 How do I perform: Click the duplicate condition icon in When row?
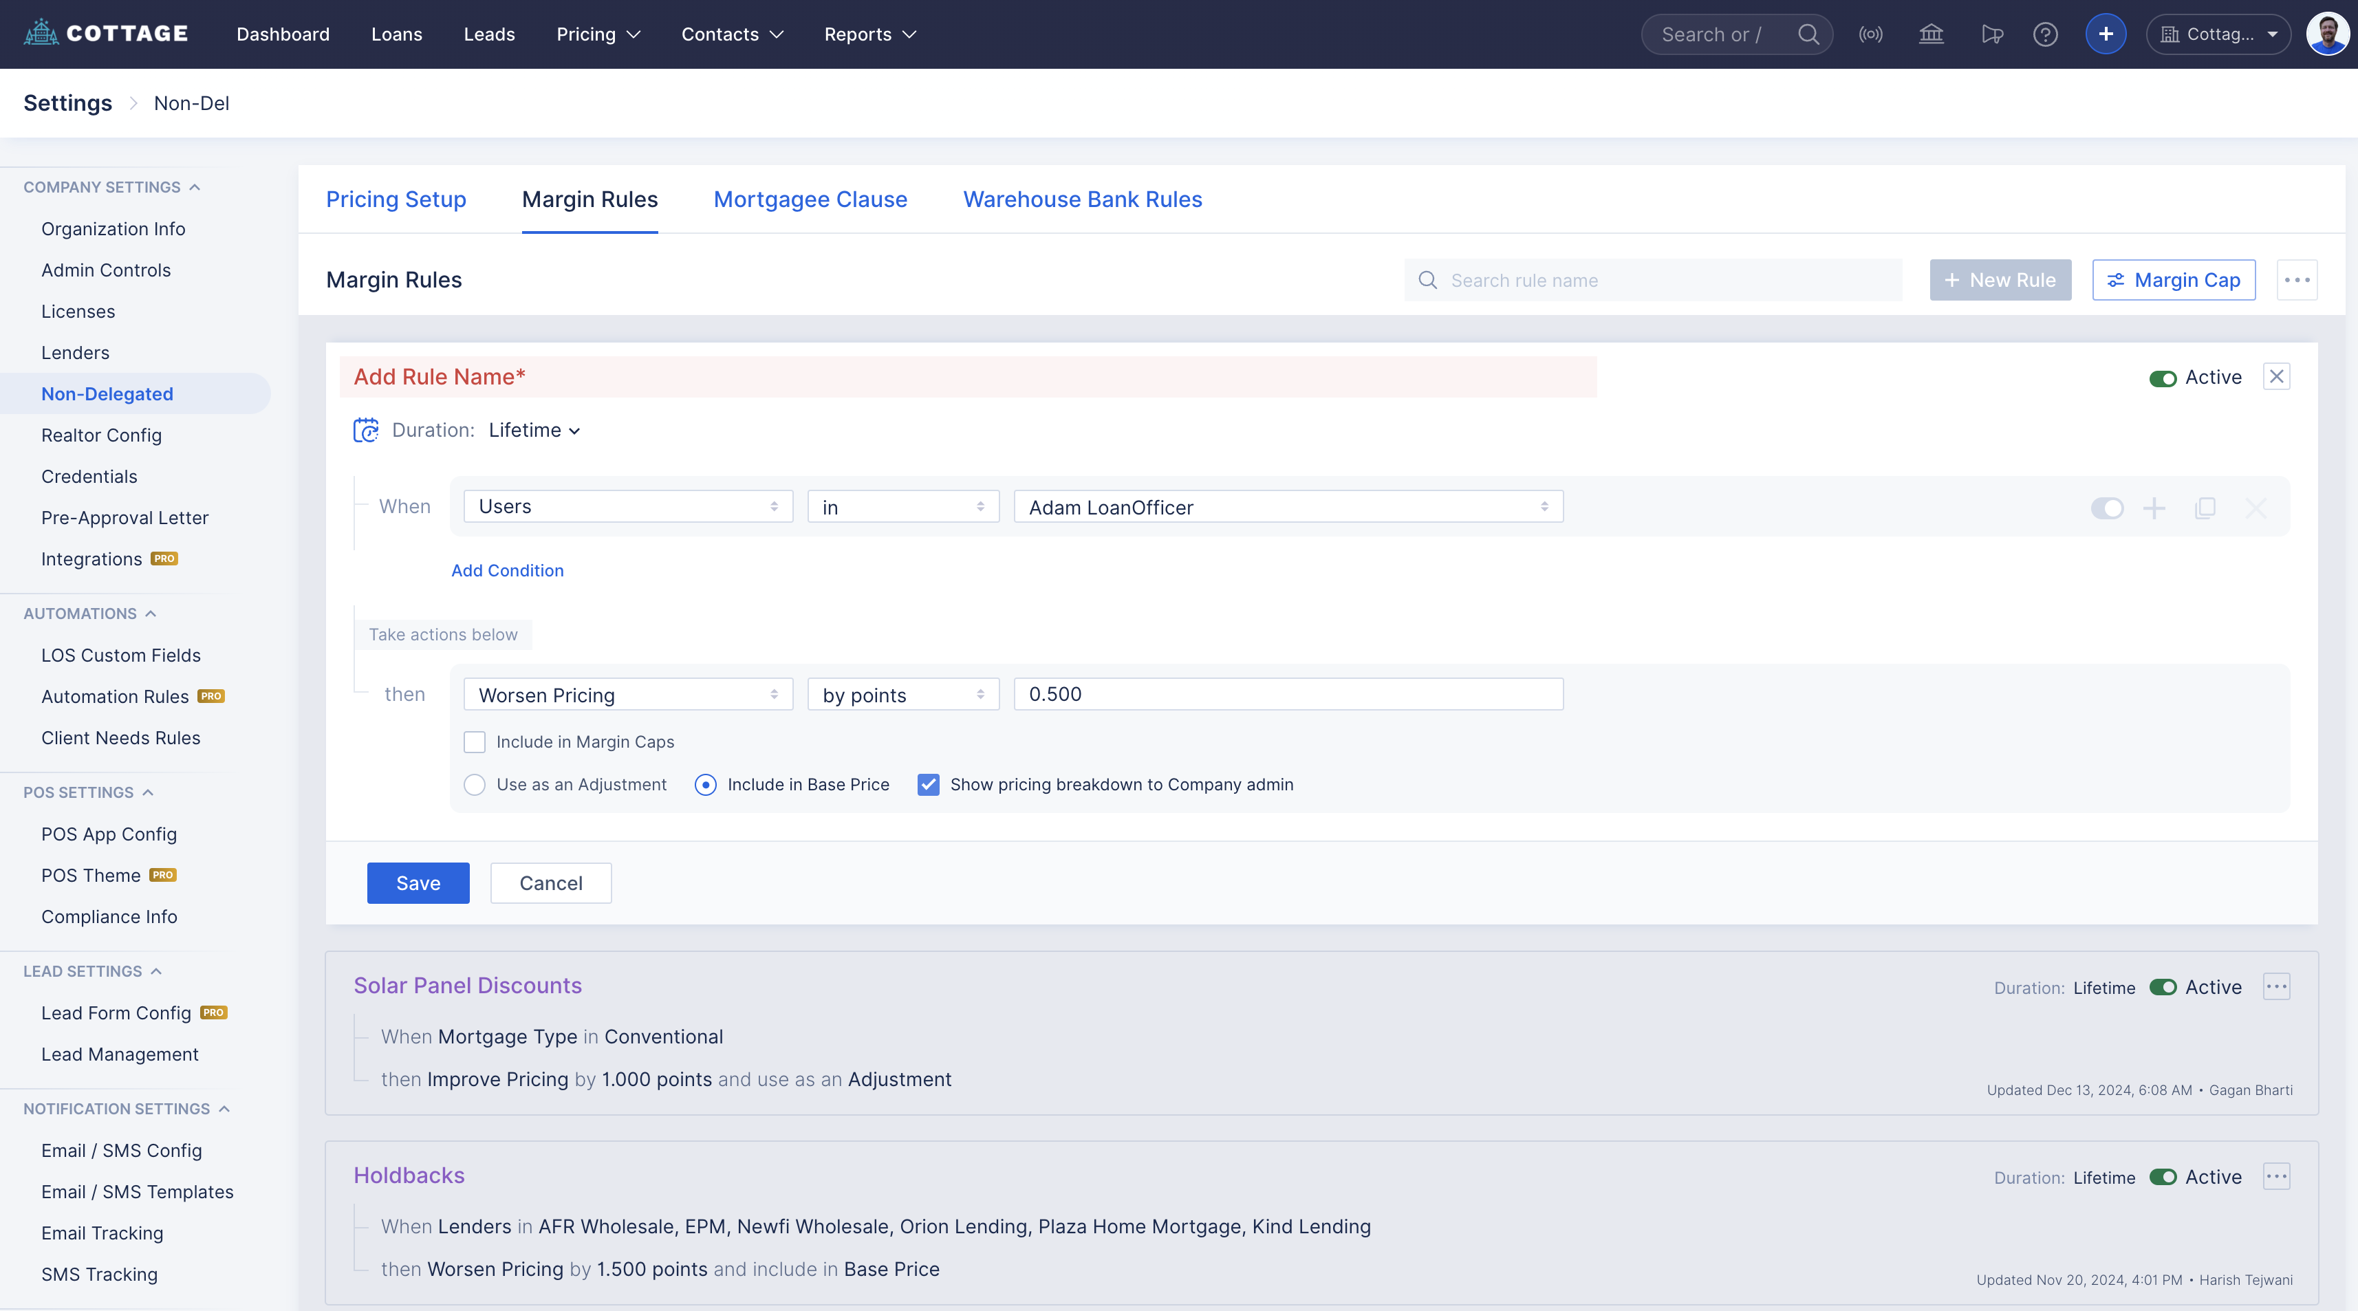tap(2205, 507)
